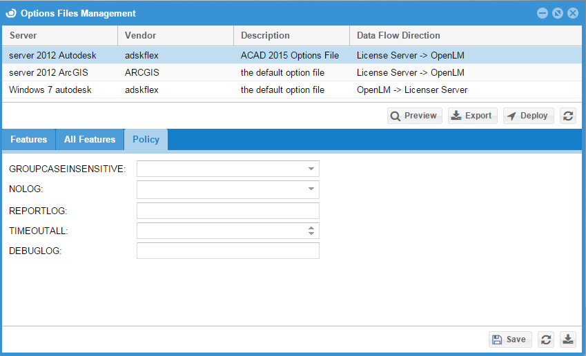Close the Options Files Management window
This screenshot has width=586, height=356.
(x=573, y=13)
